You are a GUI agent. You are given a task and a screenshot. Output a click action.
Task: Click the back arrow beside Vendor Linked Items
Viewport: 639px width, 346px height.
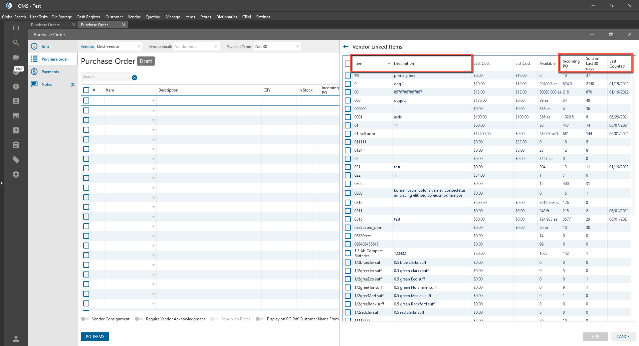coord(346,47)
